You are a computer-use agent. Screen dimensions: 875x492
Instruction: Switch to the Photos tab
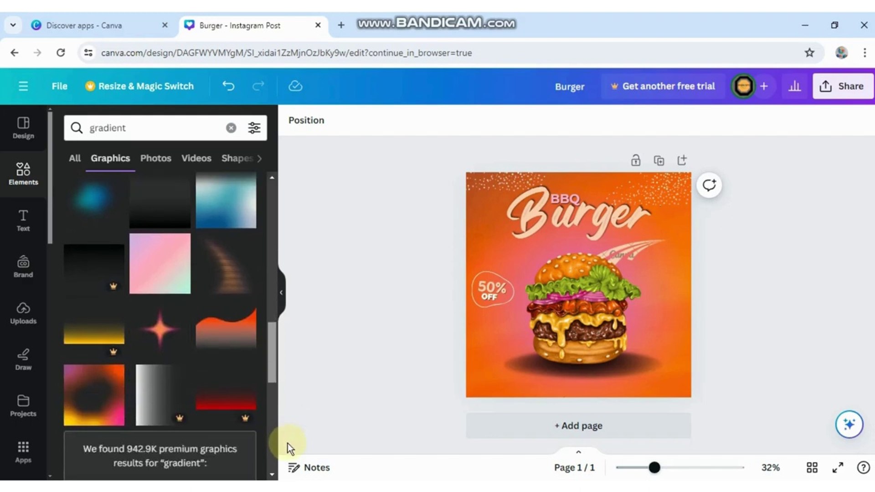(155, 158)
